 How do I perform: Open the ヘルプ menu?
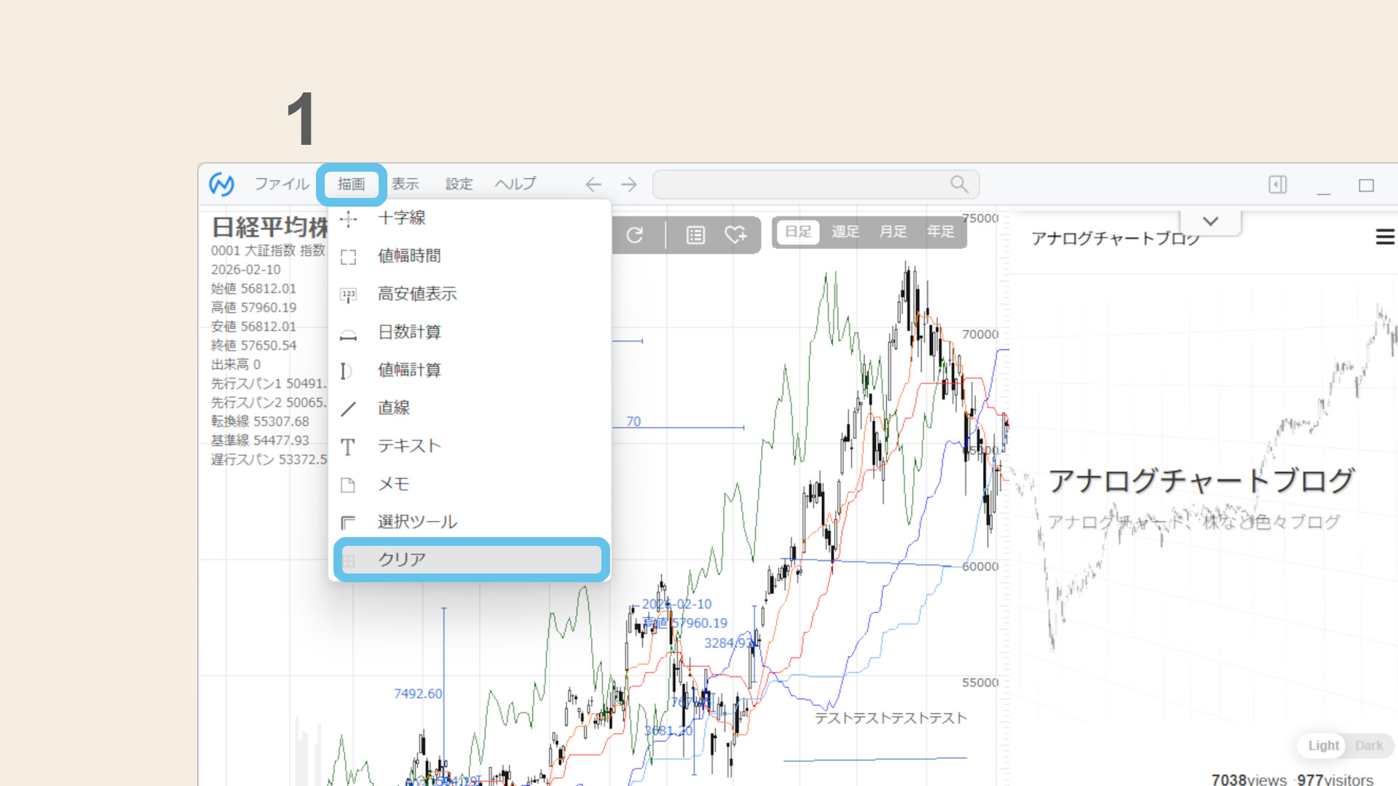point(516,184)
